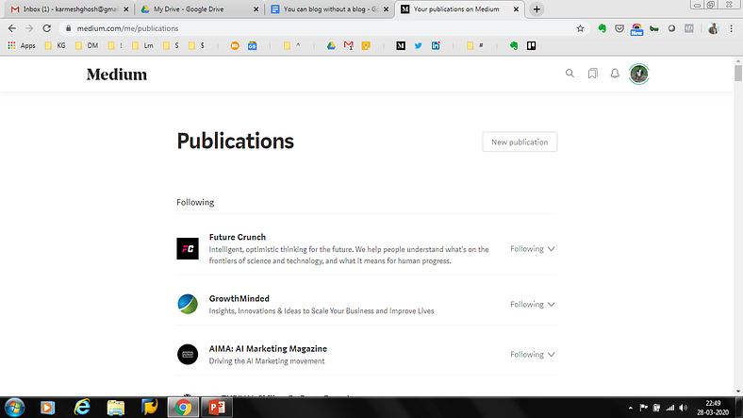Image resolution: width=743 pixels, height=418 pixels.
Task: Click the address bar URL
Action: click(x=127, y=28)
